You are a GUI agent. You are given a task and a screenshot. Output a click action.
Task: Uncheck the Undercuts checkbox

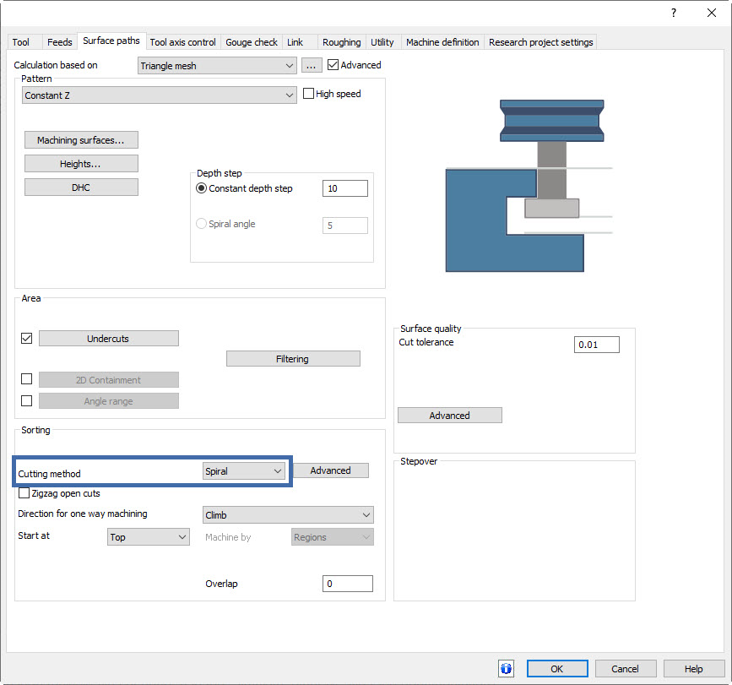coord(27,338)
